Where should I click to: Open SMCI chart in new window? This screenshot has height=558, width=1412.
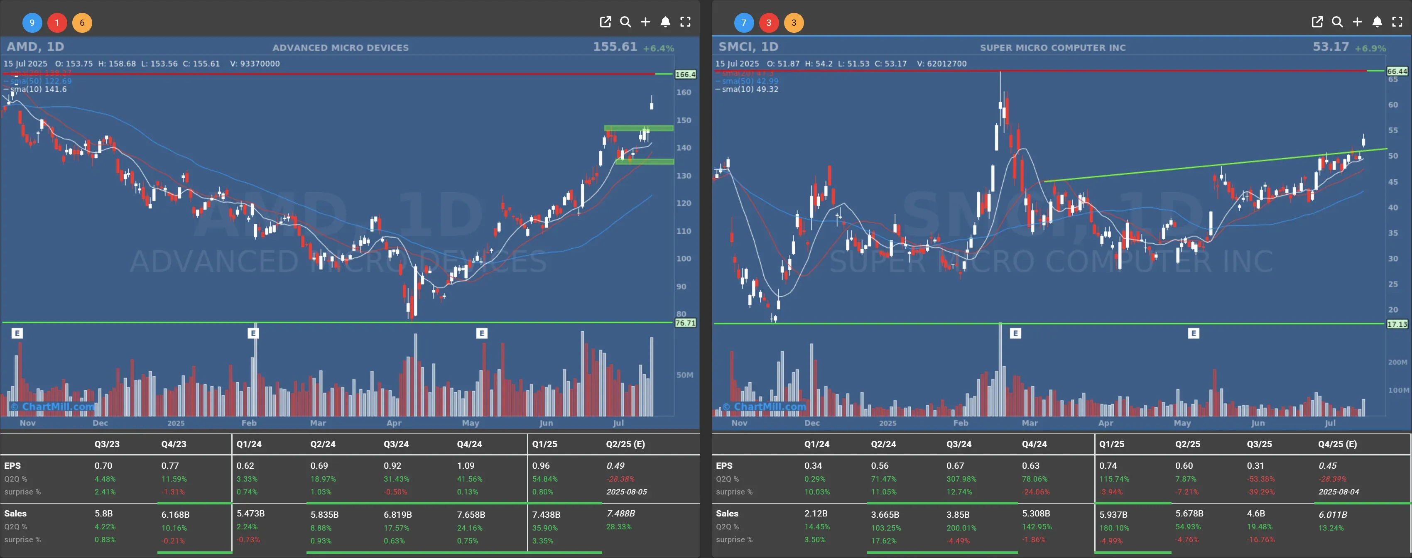(x=1317, y=22)
